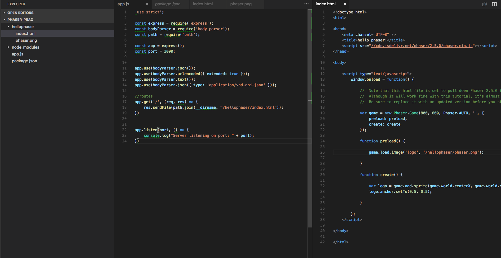
Task: Click the 'game.load.image' line
Action: pyautogui.click(x=426, y=152)
